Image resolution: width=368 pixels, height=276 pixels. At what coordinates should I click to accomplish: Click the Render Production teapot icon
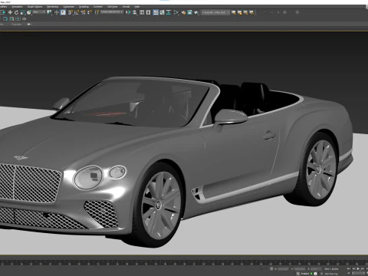coord(196,12)
